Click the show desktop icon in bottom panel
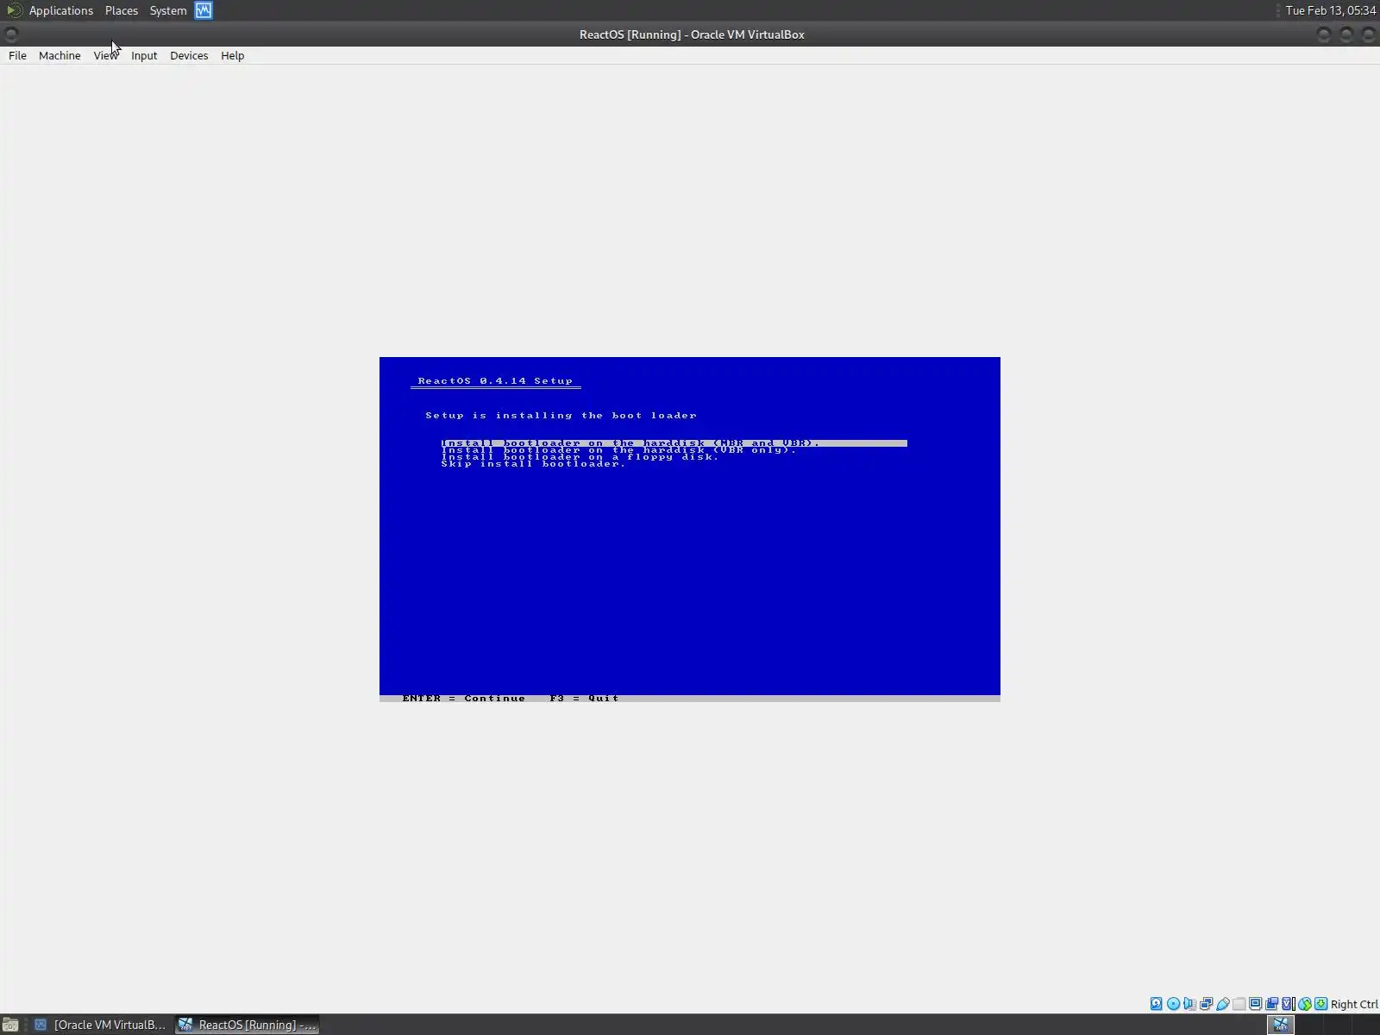Screen dimensions: 1380x1035 [9, 1025]
